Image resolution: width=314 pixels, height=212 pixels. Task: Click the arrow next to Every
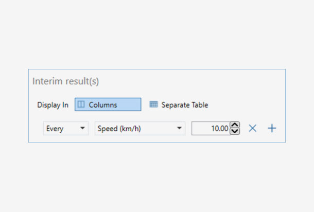click(x=83, y=128)
